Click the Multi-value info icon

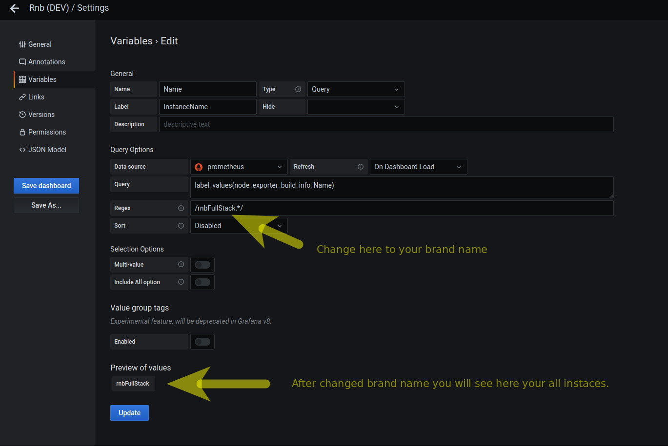[x=181, y=265]
